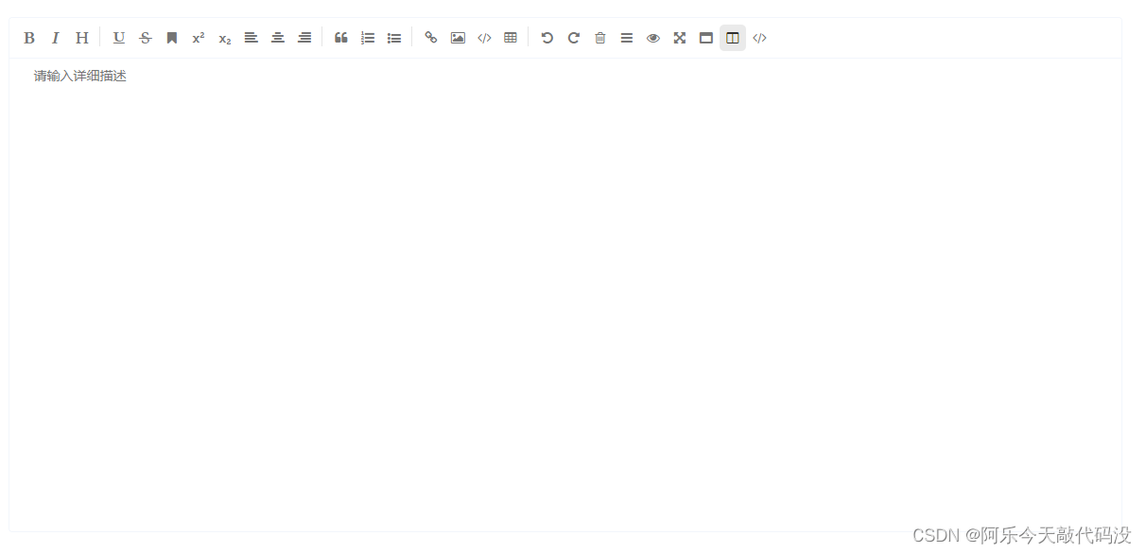Insert a block quote
1146x553 pixels.
341,38
